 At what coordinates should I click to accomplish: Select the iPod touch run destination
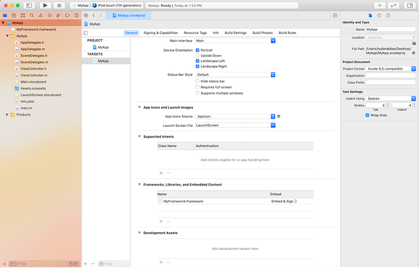[x=117, y=5]
